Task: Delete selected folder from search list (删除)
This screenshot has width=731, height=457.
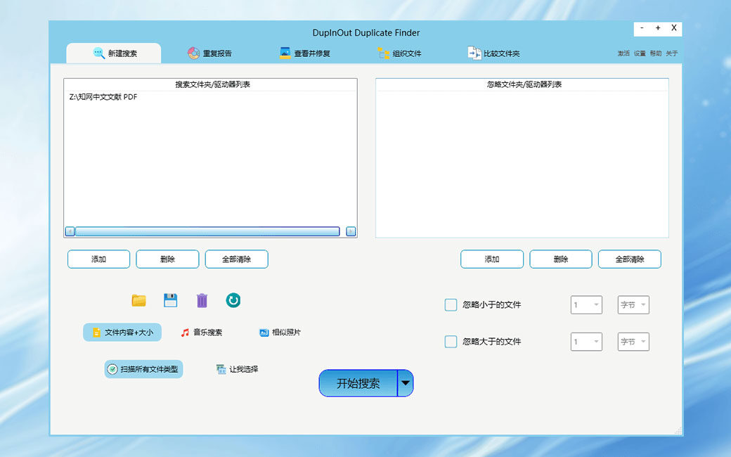Action: click(x=167, y=259)
